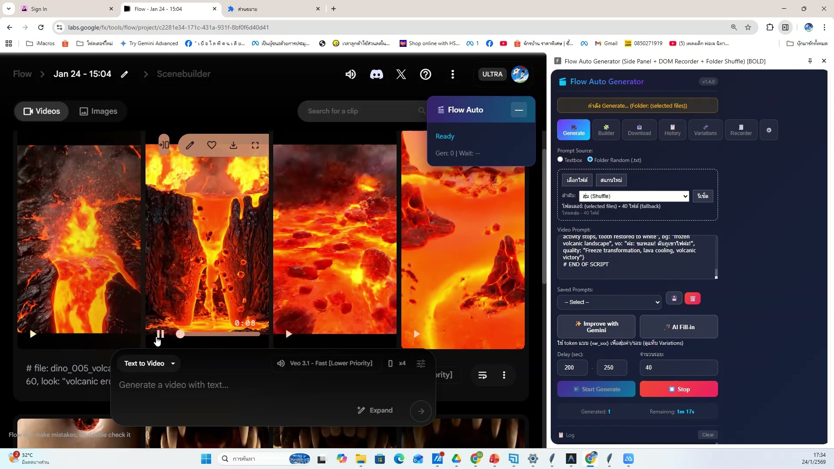Click the Discord icon in Flow header

(376, 74)
